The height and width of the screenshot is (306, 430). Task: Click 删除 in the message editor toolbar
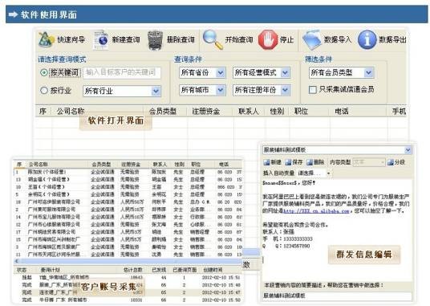click(315, 162)
